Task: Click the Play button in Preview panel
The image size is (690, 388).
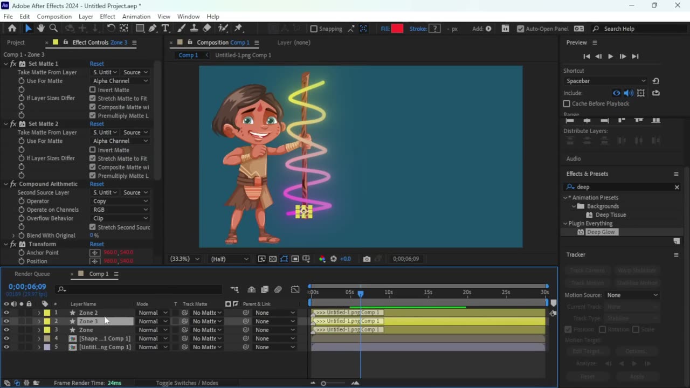Action: (x=610, y=57)
